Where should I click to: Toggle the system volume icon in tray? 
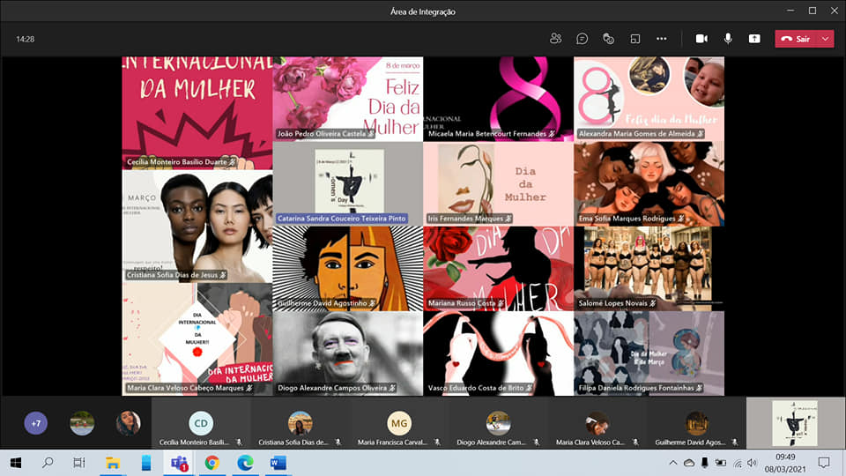click(x=752, y=463)
